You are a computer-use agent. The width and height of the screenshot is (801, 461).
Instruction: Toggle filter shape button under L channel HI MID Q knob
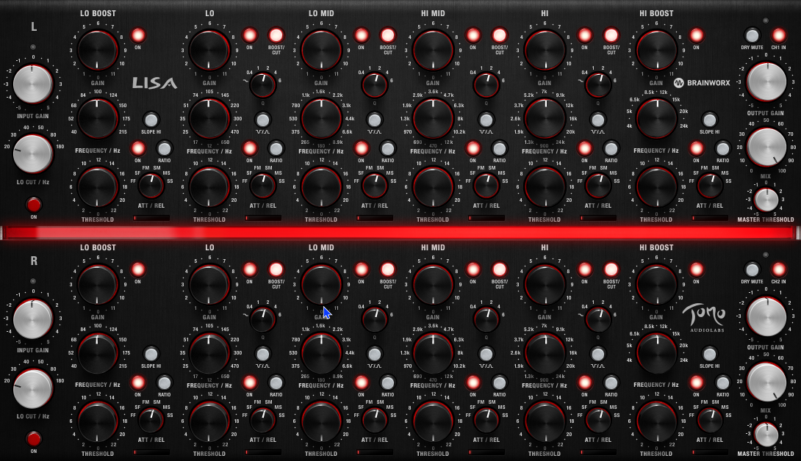(x=486, y=120)
